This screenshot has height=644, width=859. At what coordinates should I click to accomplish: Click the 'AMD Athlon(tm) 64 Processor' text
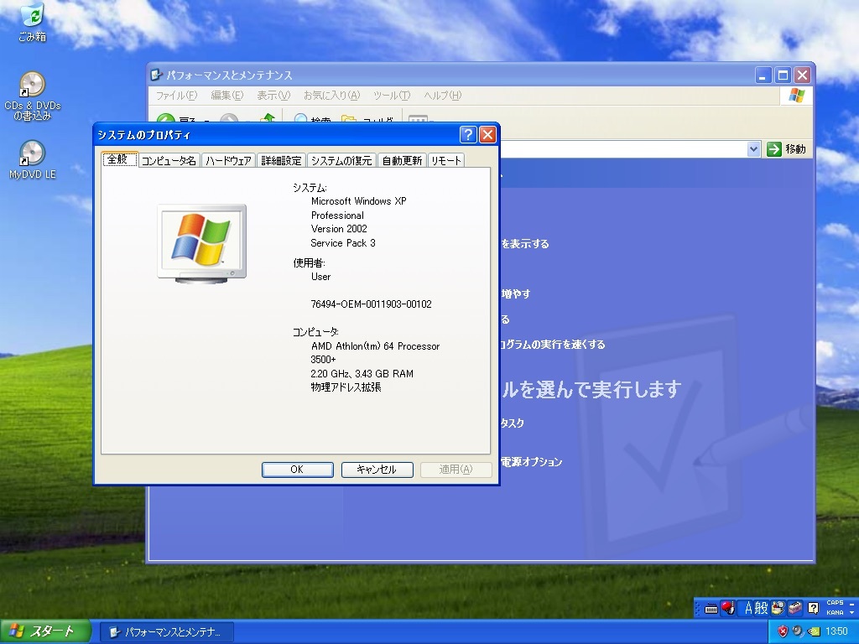pos(375,346)
